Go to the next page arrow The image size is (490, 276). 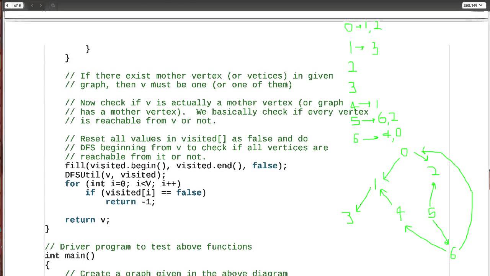pyautogui.click(x=41, y=5)
